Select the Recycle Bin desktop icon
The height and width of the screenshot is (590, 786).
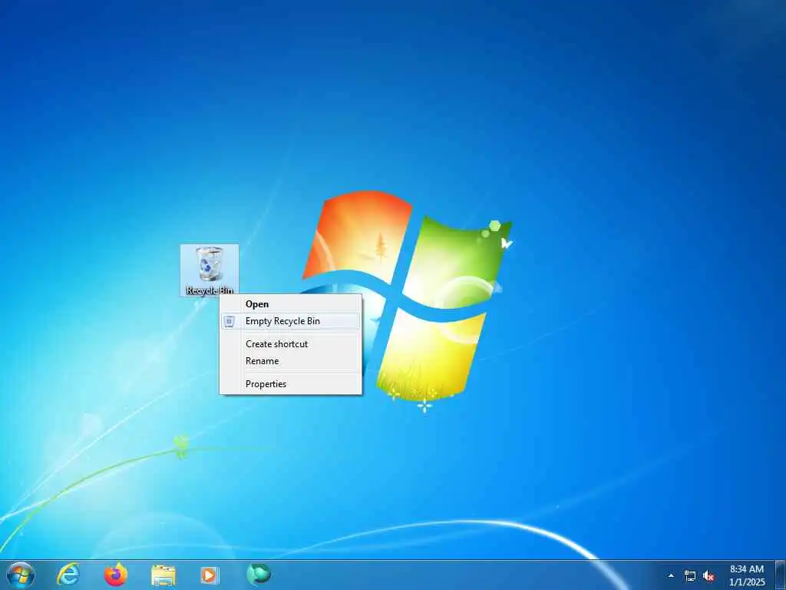point(210,270)
